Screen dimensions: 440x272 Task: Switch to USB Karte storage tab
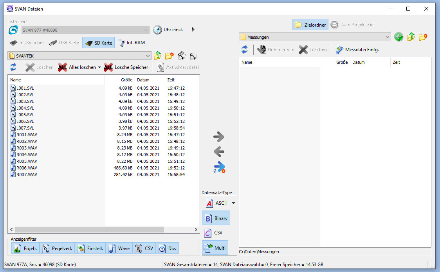[64, 43]
